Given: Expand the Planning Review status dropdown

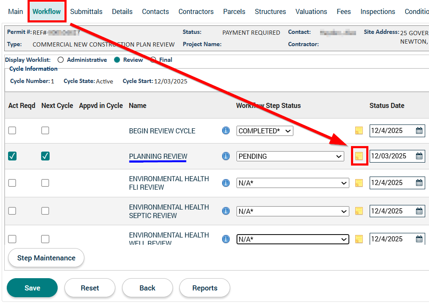Looking at the screenshot, I should click(x=290, y=157).
